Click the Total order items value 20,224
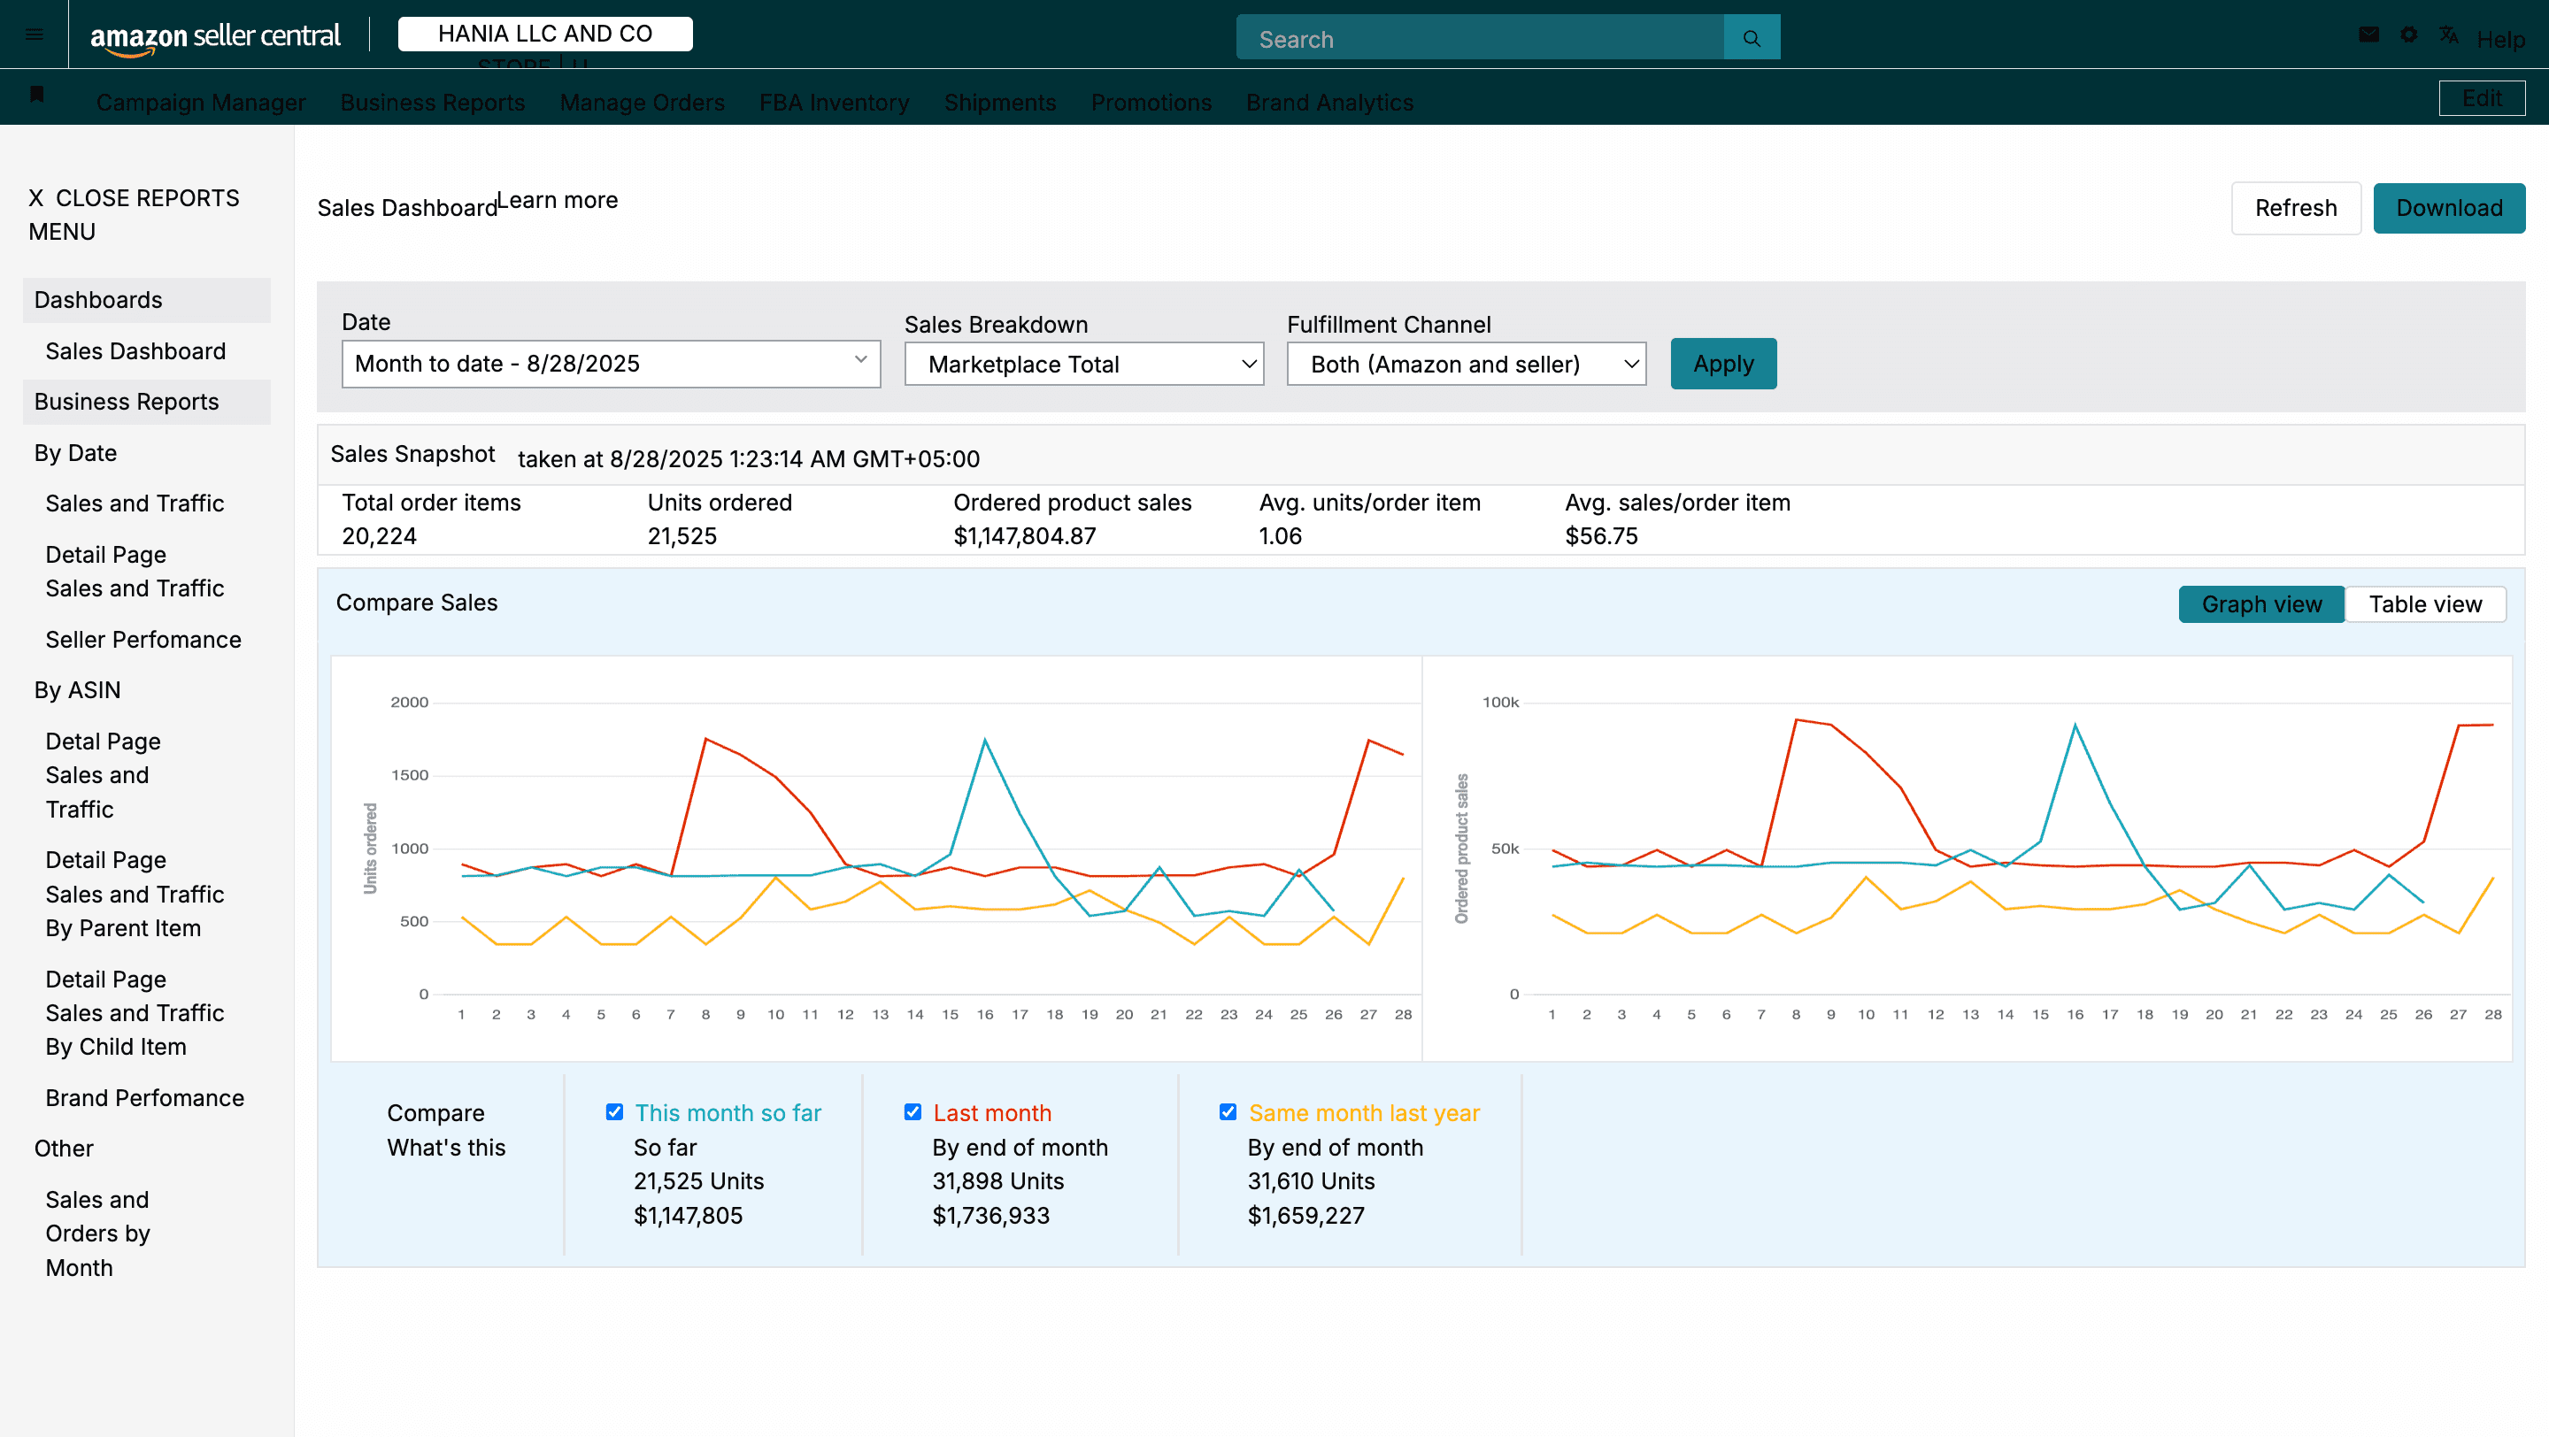The image size is (2549, 1437). (x=379, y=536)
